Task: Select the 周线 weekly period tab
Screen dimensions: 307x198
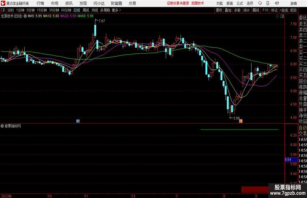Action: [x=86, y=10]
